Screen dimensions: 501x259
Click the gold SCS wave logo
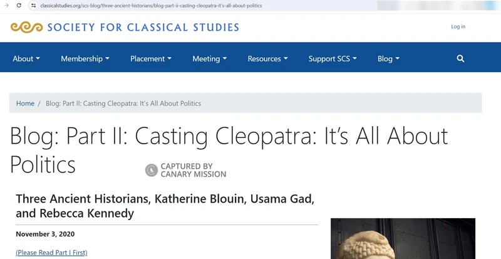[x=26, y=27]
